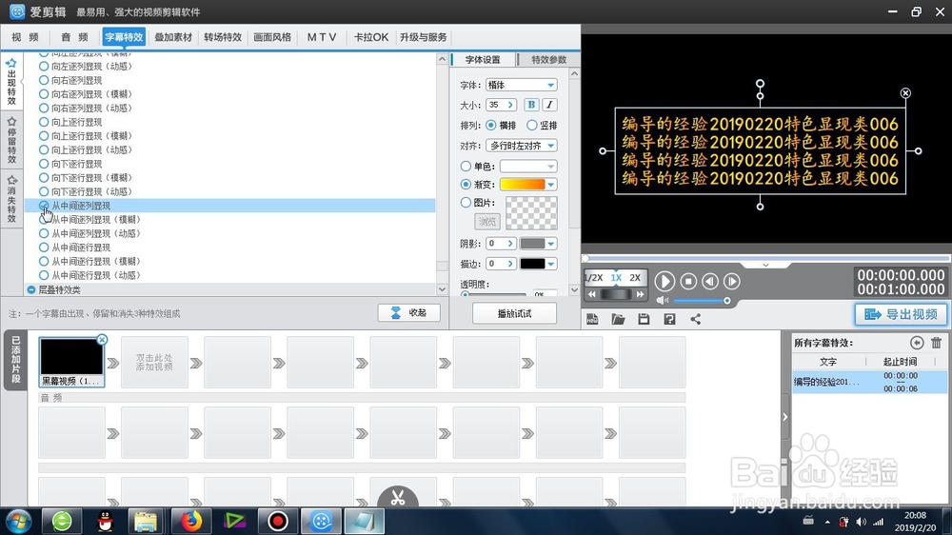Select 图片 image fill option

click(466, 202)
